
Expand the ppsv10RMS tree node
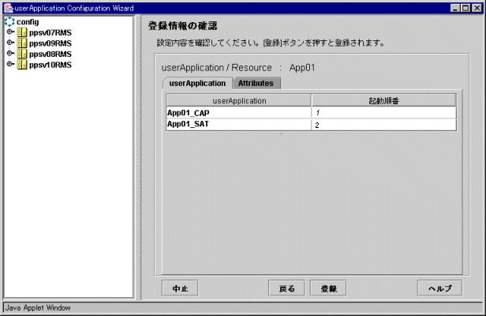pos(9,65)
